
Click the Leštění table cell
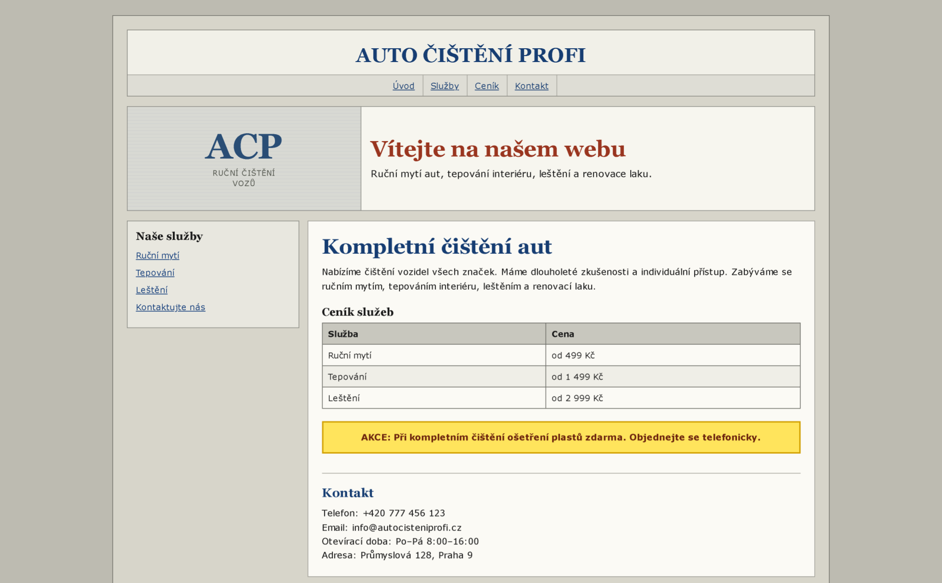(x=434, y=398)
